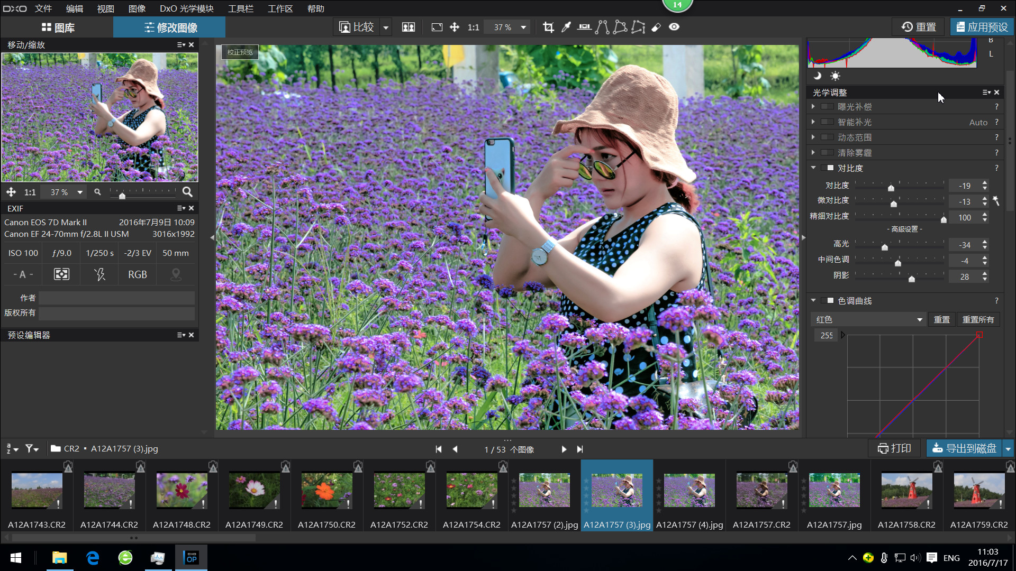Open the DxO 光学模块 menu

(x=187, y=8)
